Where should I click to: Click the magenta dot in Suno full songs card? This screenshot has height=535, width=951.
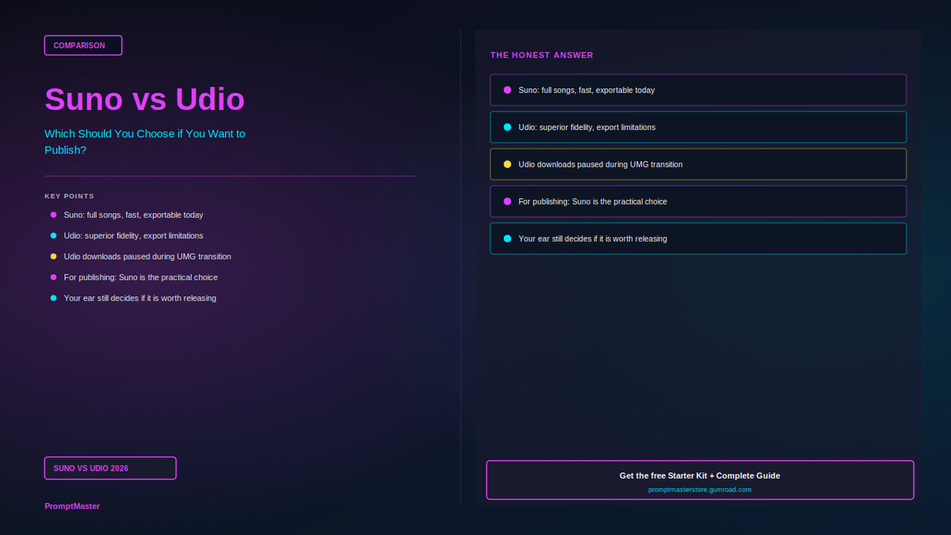[507, 90]
